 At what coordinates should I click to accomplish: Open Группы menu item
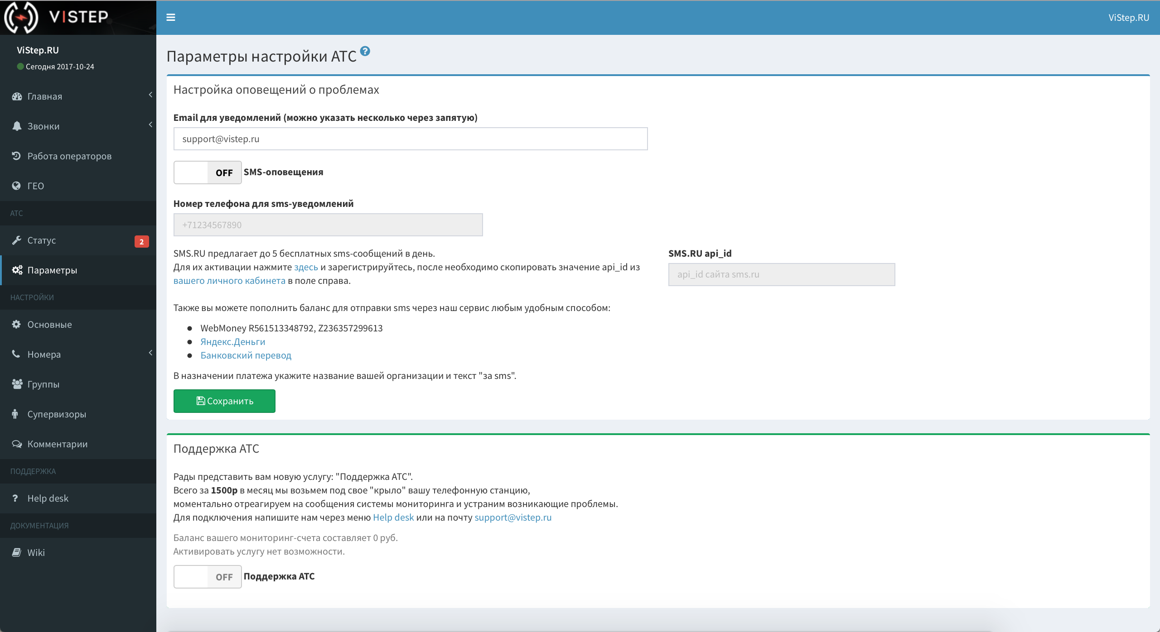pyautogui.click(x=78, y=384)
